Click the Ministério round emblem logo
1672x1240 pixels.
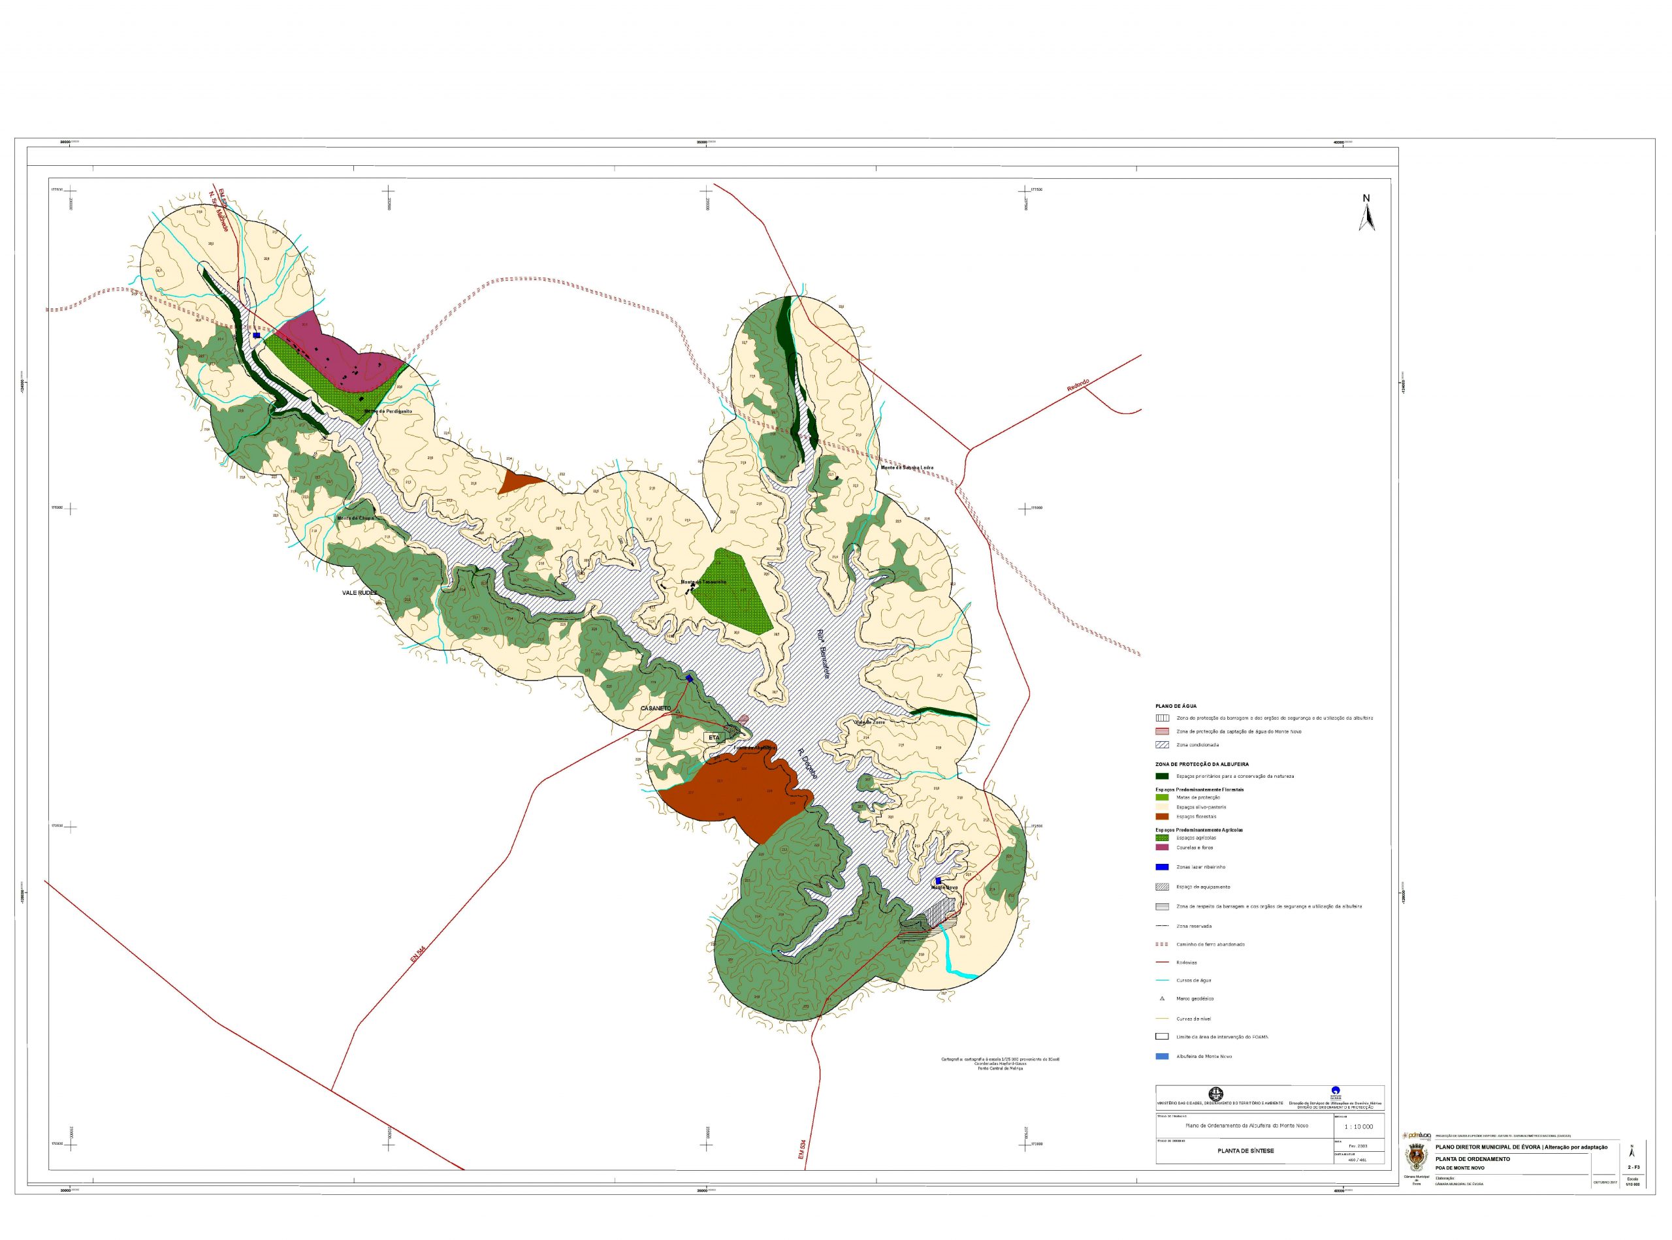point(1216,1094)
